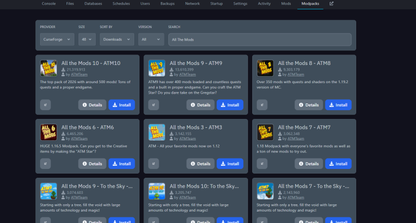Open ATMTeam link on All the Mods 10: To the Sky card
This screenshot has width=416, height=223.
187,198
